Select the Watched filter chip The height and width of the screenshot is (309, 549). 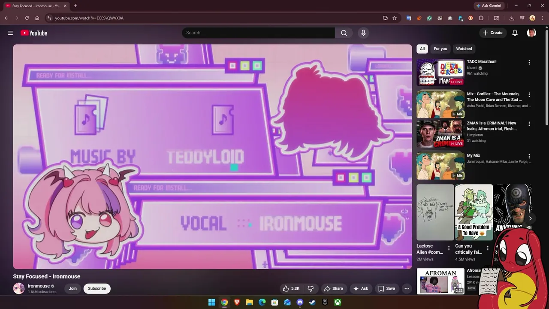coord(464,48)
